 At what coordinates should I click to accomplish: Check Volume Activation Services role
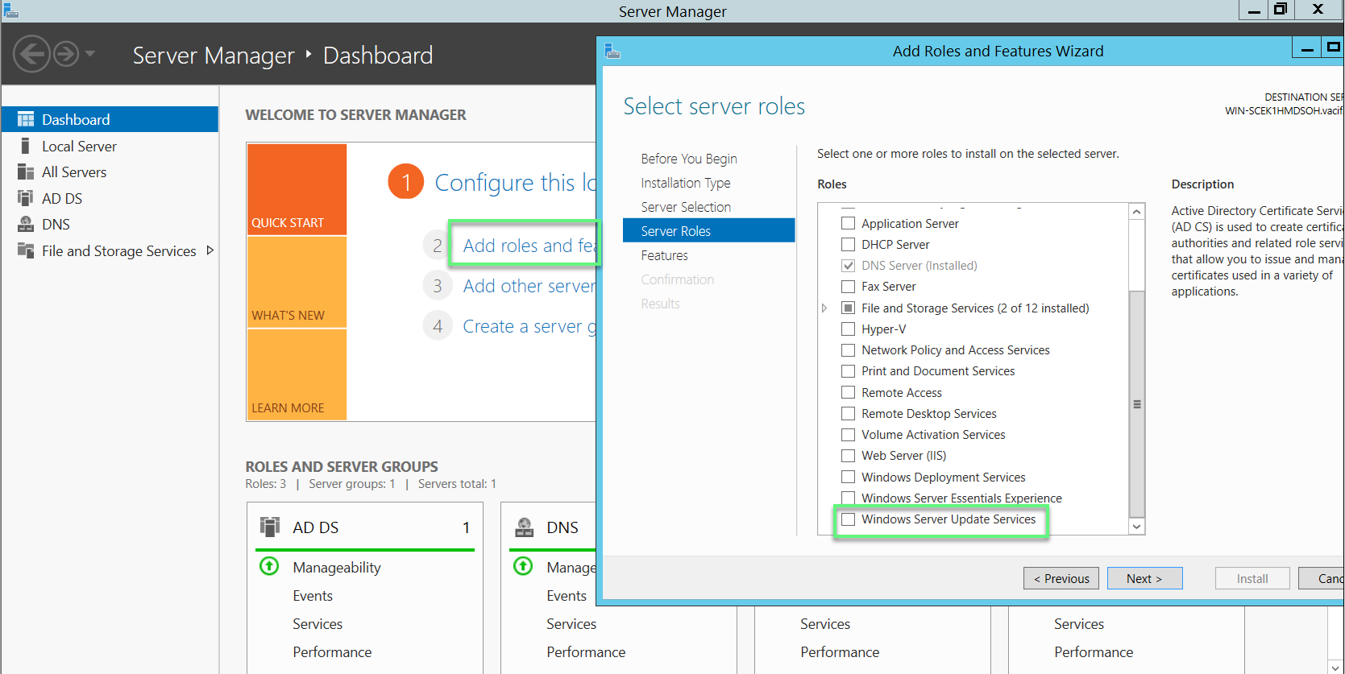848,434
